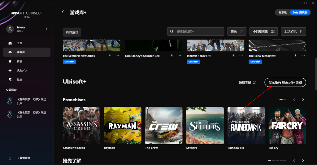Screen dimensions: 317x165
Task: Download 刺客教條: 維京紀元
Action: pos(233,56)
